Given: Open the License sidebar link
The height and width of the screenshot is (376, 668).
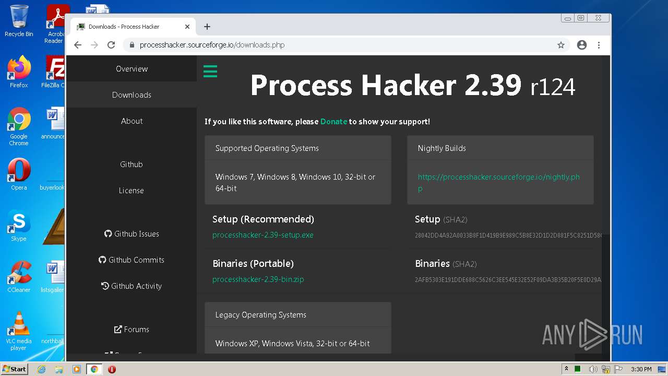Looking at the screenshot, I should pyautogui.click(x=132, y=191).
